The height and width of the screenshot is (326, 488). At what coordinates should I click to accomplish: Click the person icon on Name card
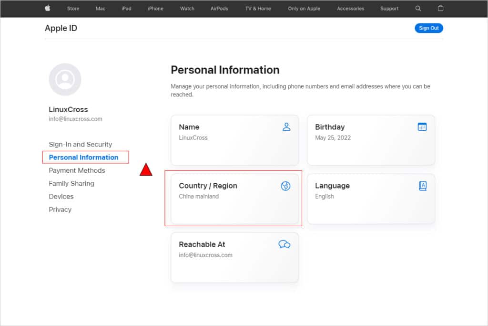coord(286,127)
